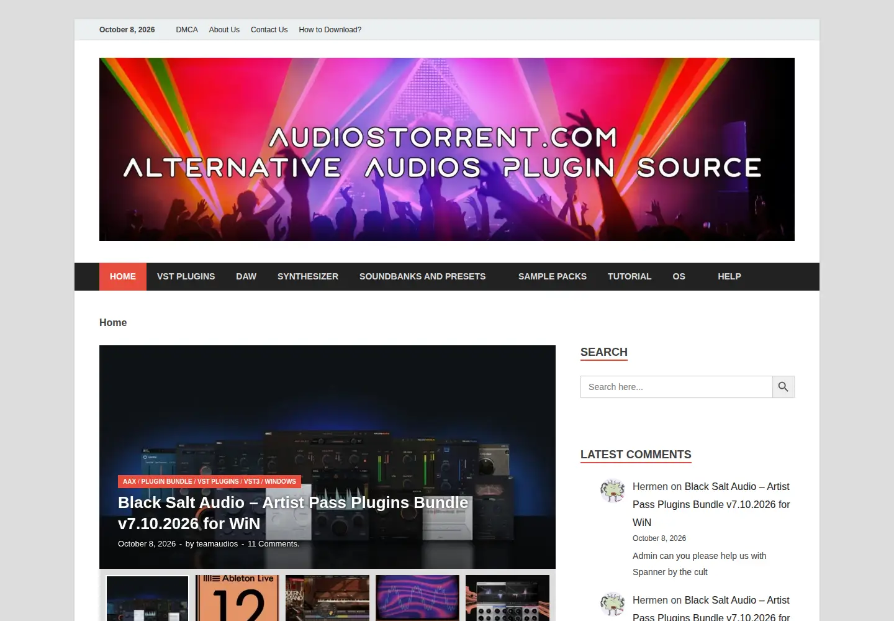Click 'Admin can you please help us with' comment text

700,556
